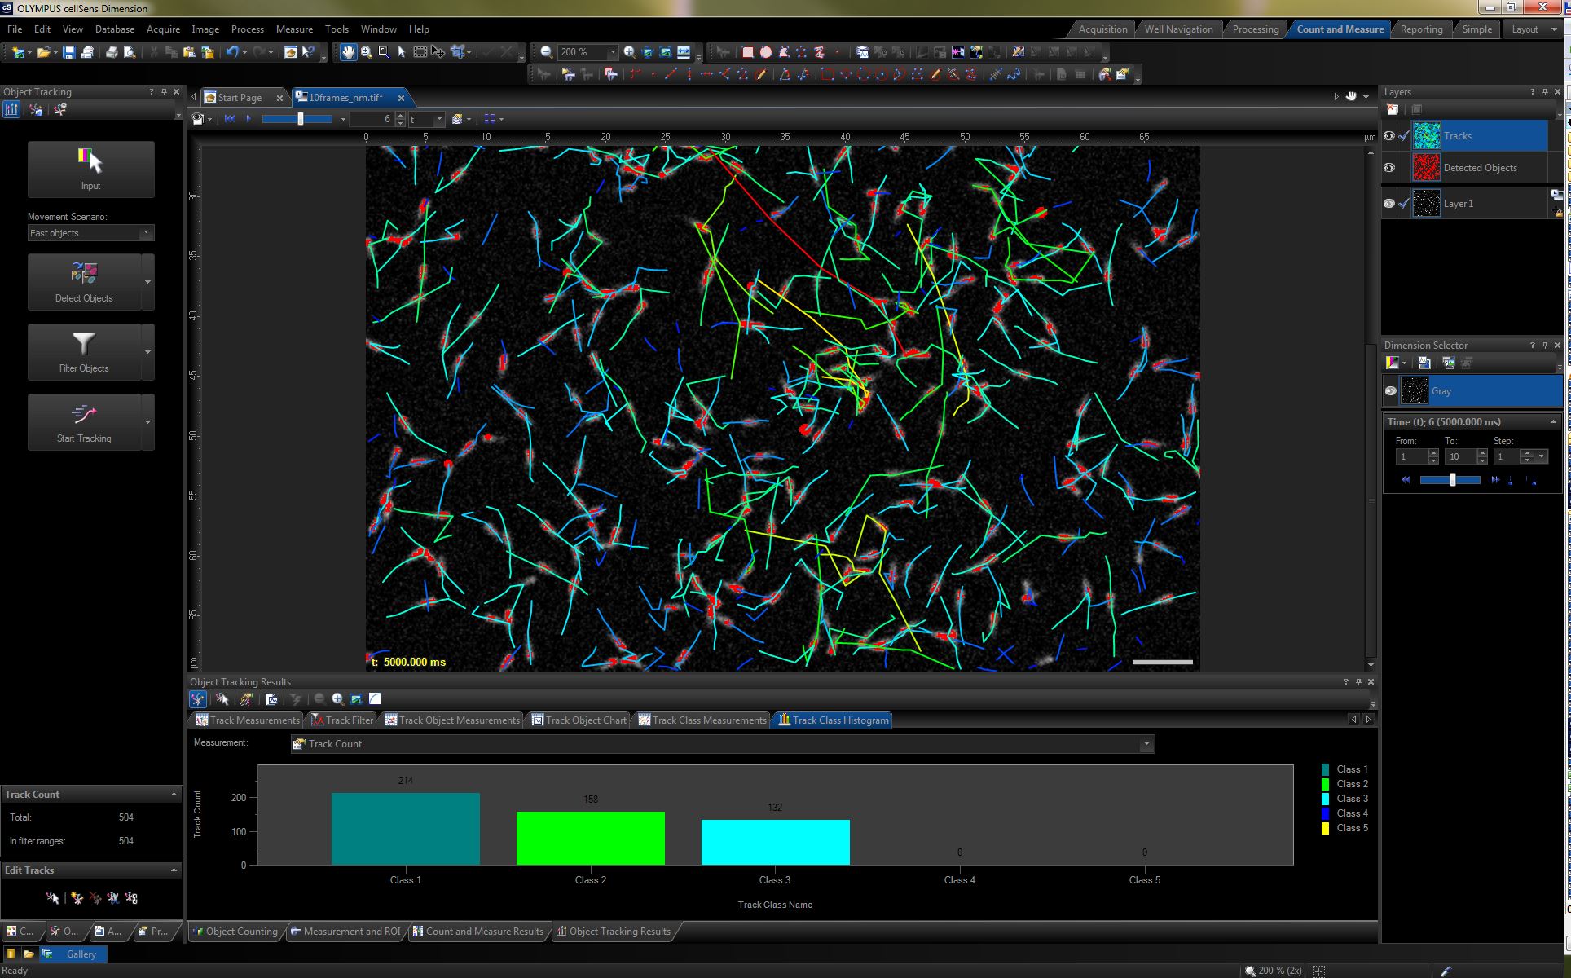The image size is (1571, 978).
Task: Select the Rectangle measurement tool
Action: 828,75
